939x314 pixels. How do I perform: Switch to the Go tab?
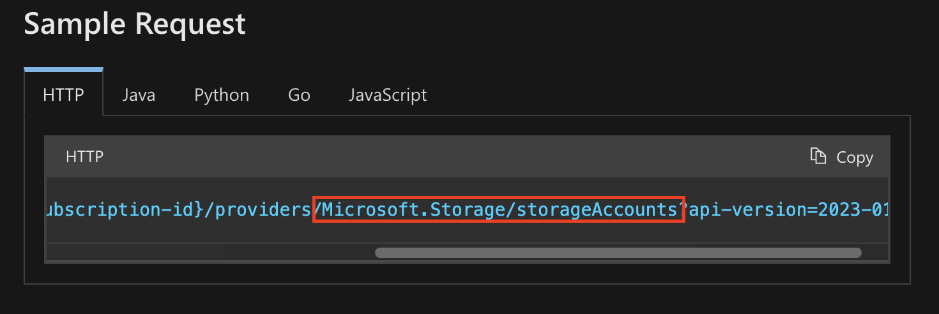(x=299, y=95)
